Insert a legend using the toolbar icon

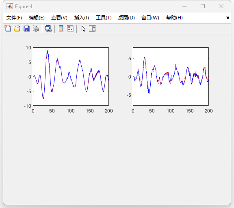click(x=70, y=28)
